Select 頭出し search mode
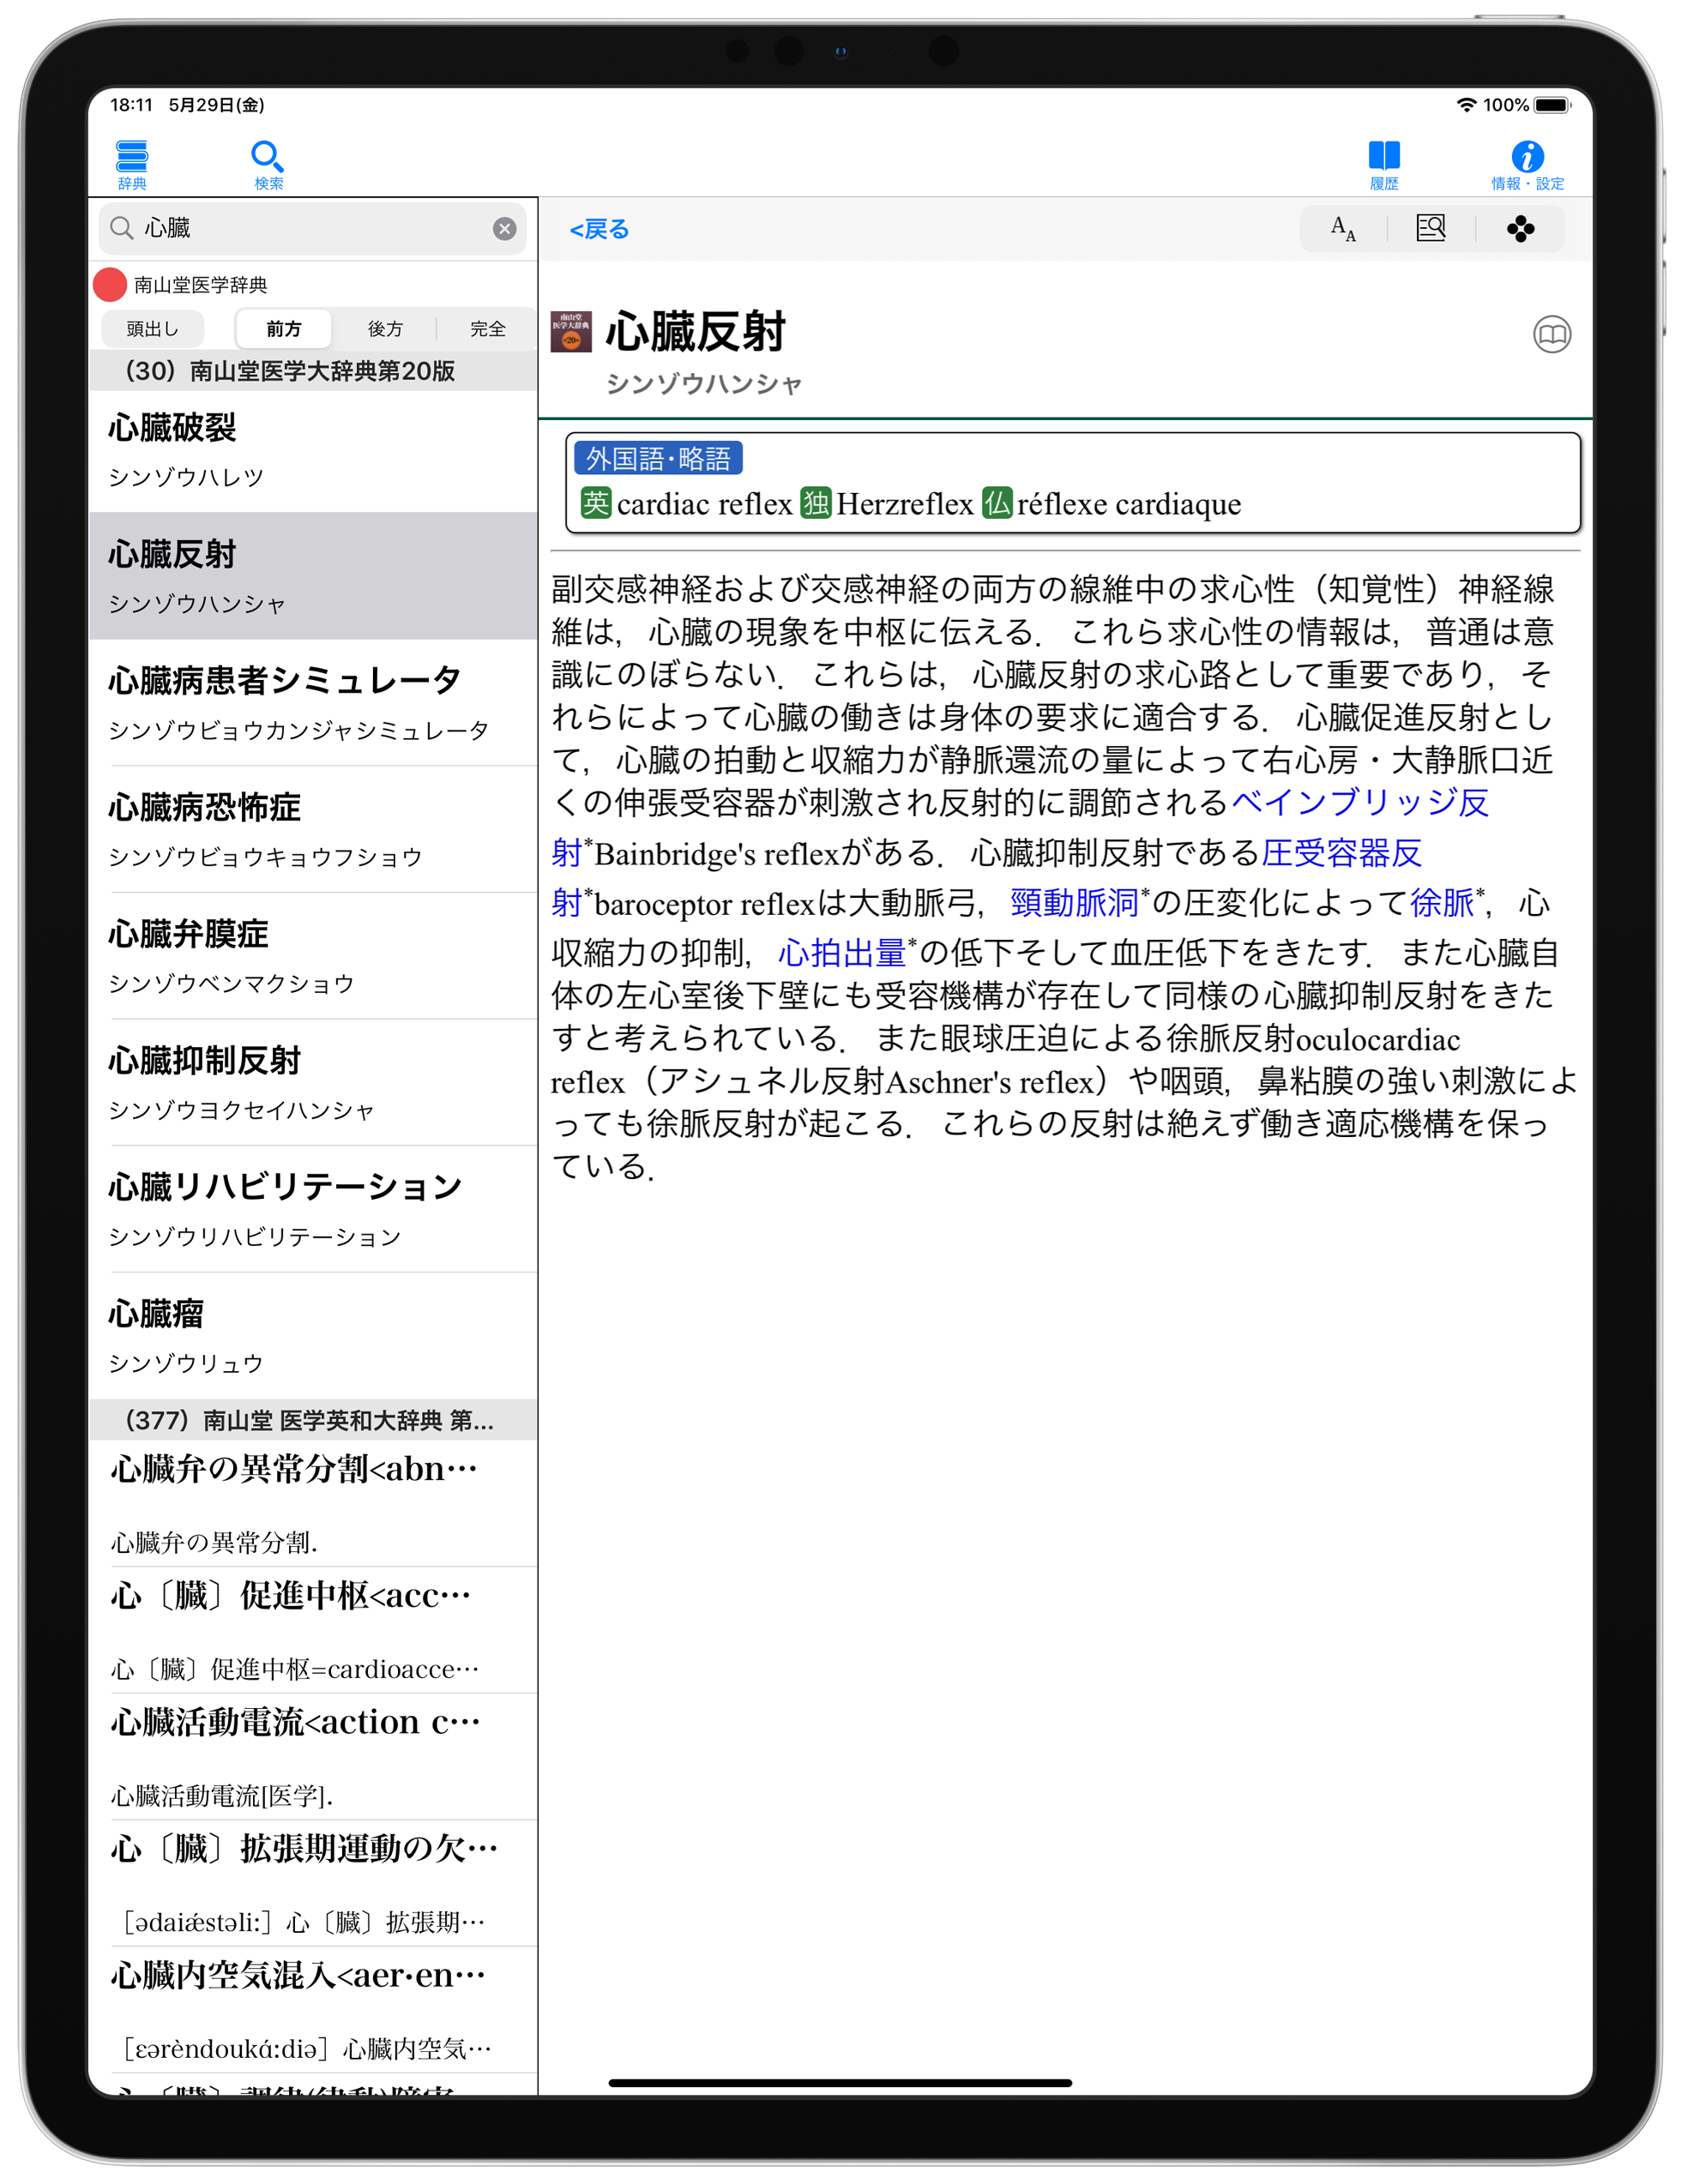Image resolution: width=1681 pixels, height=2184 pixels. click(x=152, y=329)
